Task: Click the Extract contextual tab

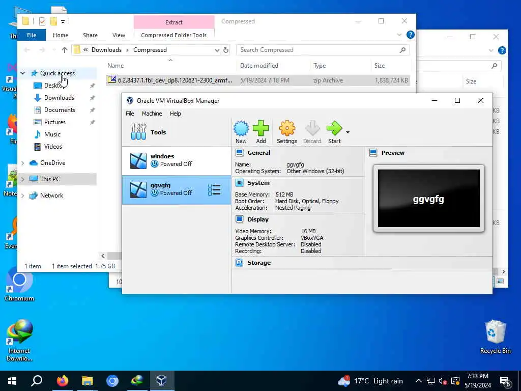Action: pyautogui.click(x=174, y=22)
